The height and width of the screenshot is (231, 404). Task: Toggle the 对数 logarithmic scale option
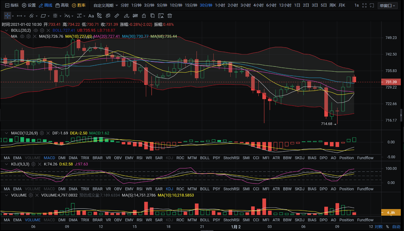[x=379, y=227]
